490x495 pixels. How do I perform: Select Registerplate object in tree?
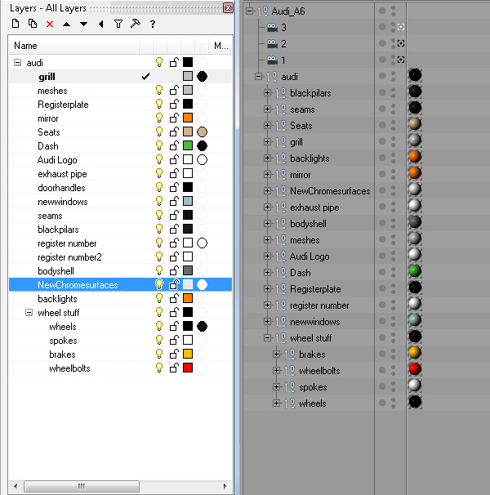(315, 289)
